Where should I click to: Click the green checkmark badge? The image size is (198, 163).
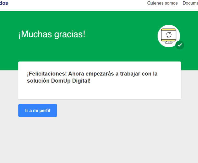click(180, 45)
